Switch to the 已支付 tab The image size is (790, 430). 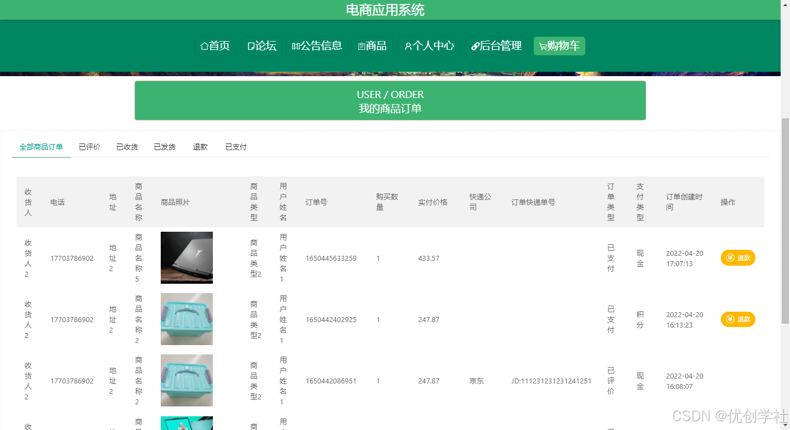point(236,147)
